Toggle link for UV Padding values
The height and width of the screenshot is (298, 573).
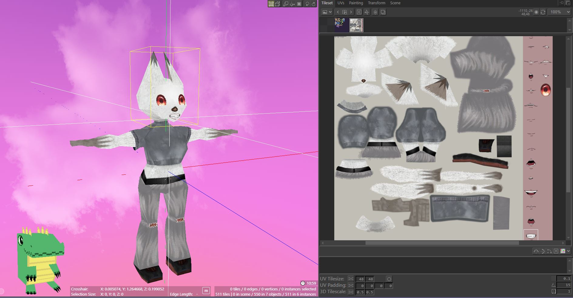coord(351,285)
